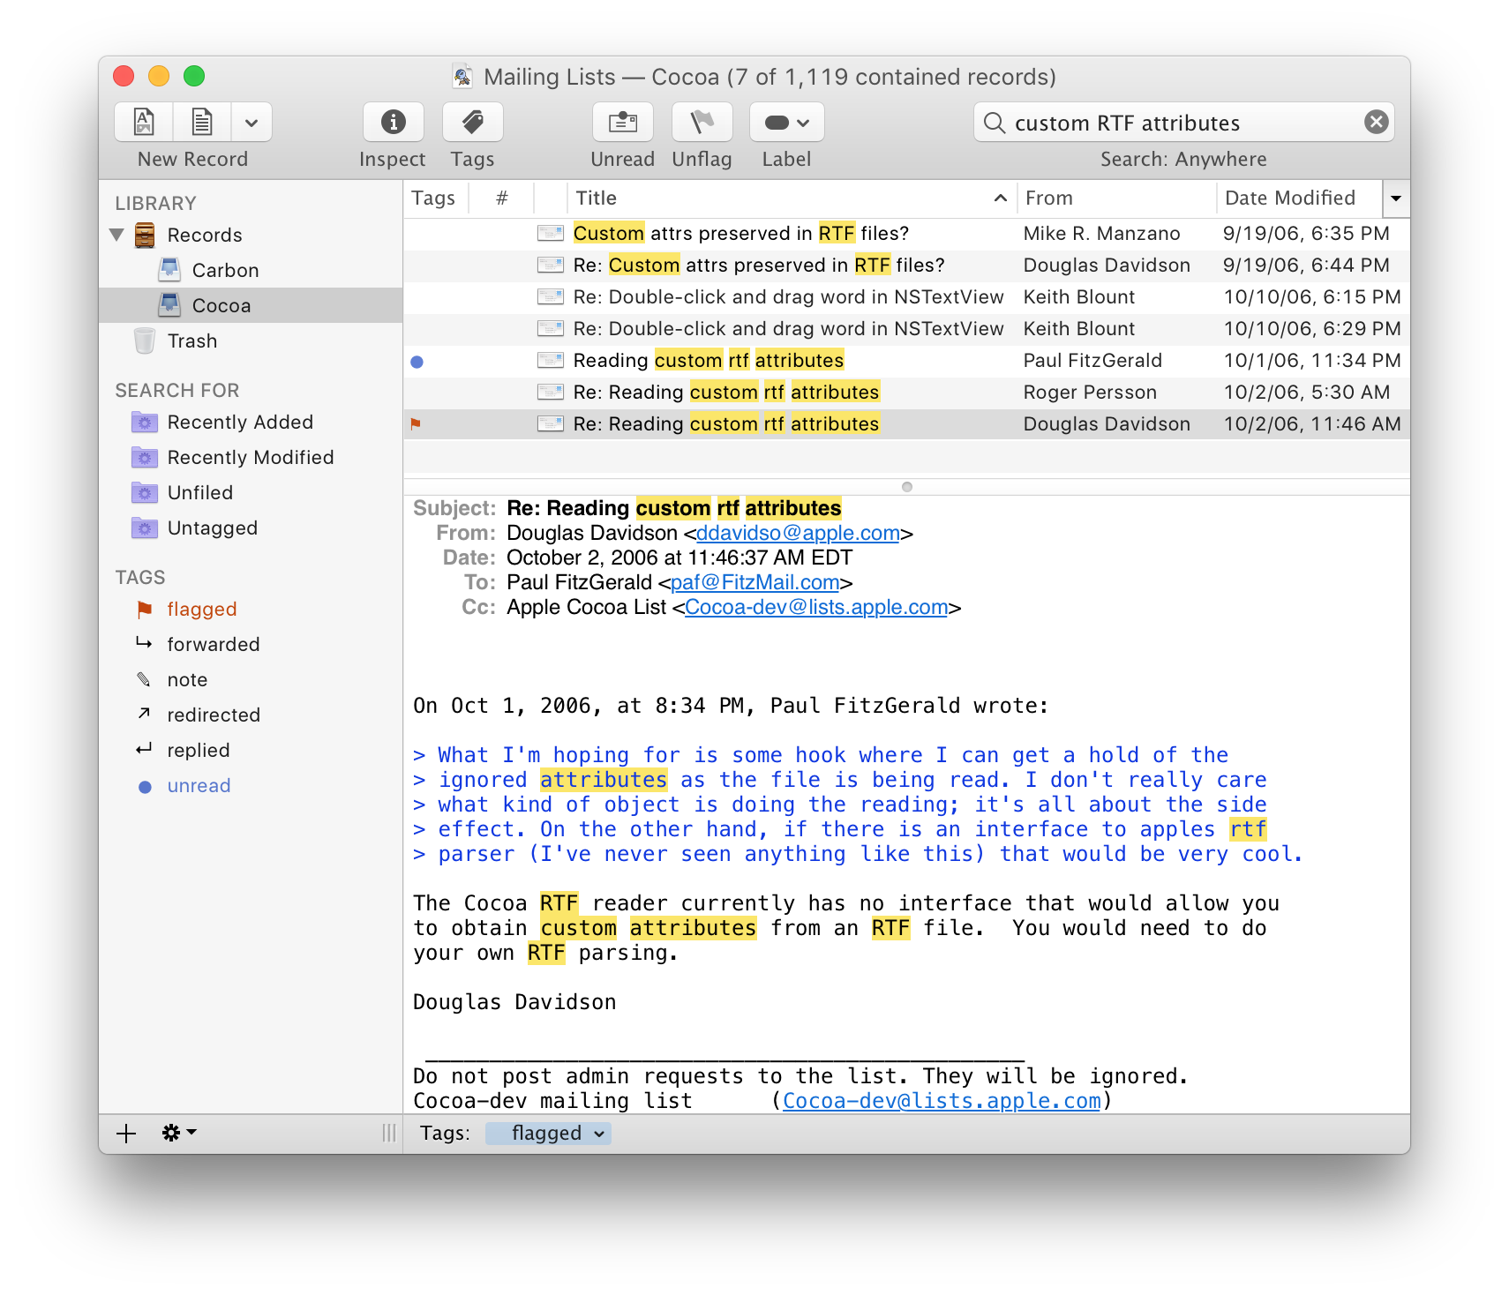Open the Tags toolbar button

click(x=472, y=122)
